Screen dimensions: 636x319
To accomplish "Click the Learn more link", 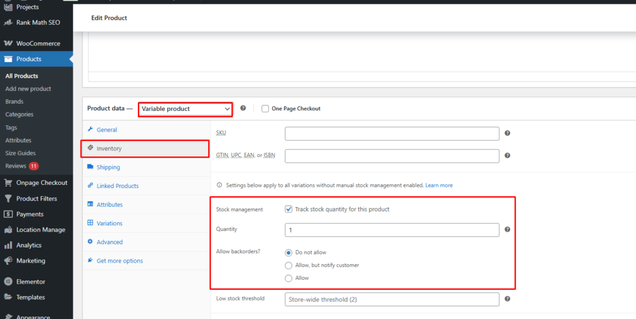I will [438, 186].
